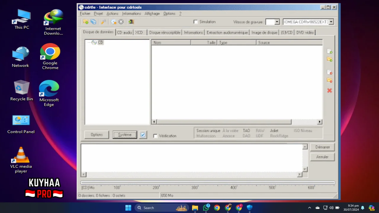Open the Actions menu
Screen dimensions: 379x213
click(112, 14)
